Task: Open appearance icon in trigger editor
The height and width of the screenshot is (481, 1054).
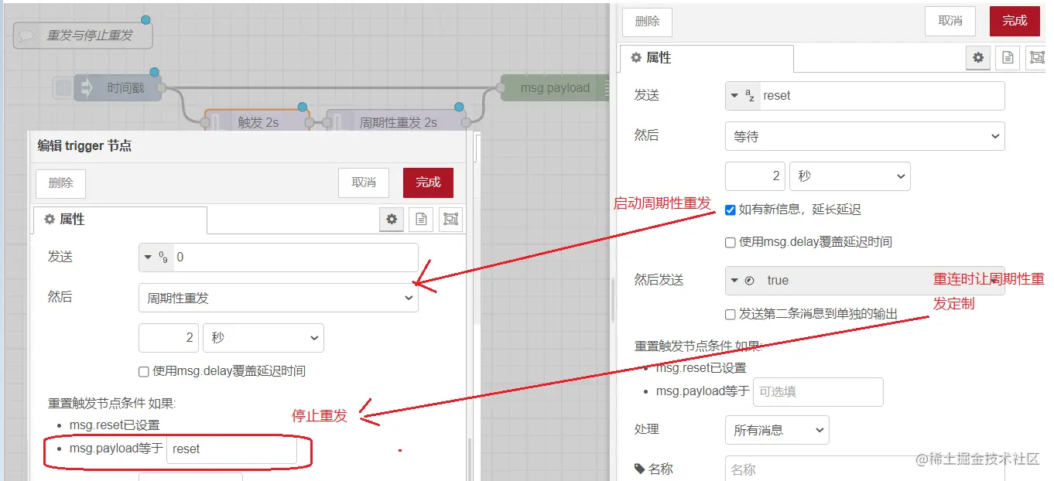Action: tap(450, 220)
